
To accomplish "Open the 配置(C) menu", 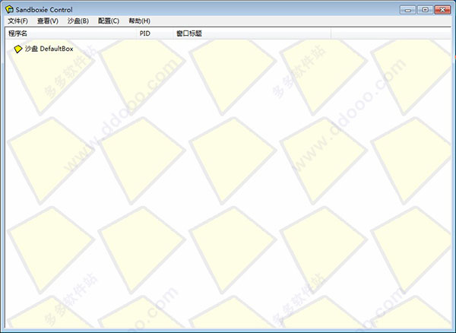I will (x=109, y=21).
